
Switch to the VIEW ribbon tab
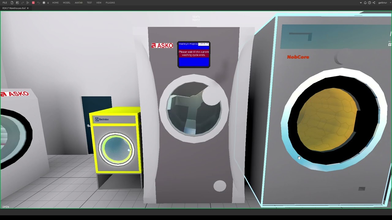tap(99, 3)
